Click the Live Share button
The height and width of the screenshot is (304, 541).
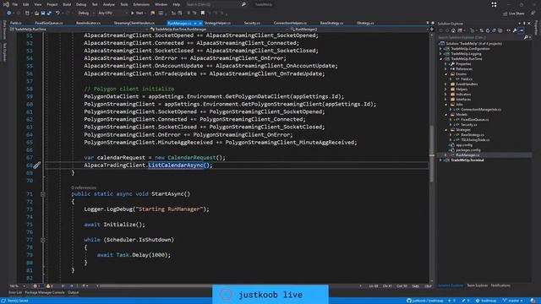[513, 14]
